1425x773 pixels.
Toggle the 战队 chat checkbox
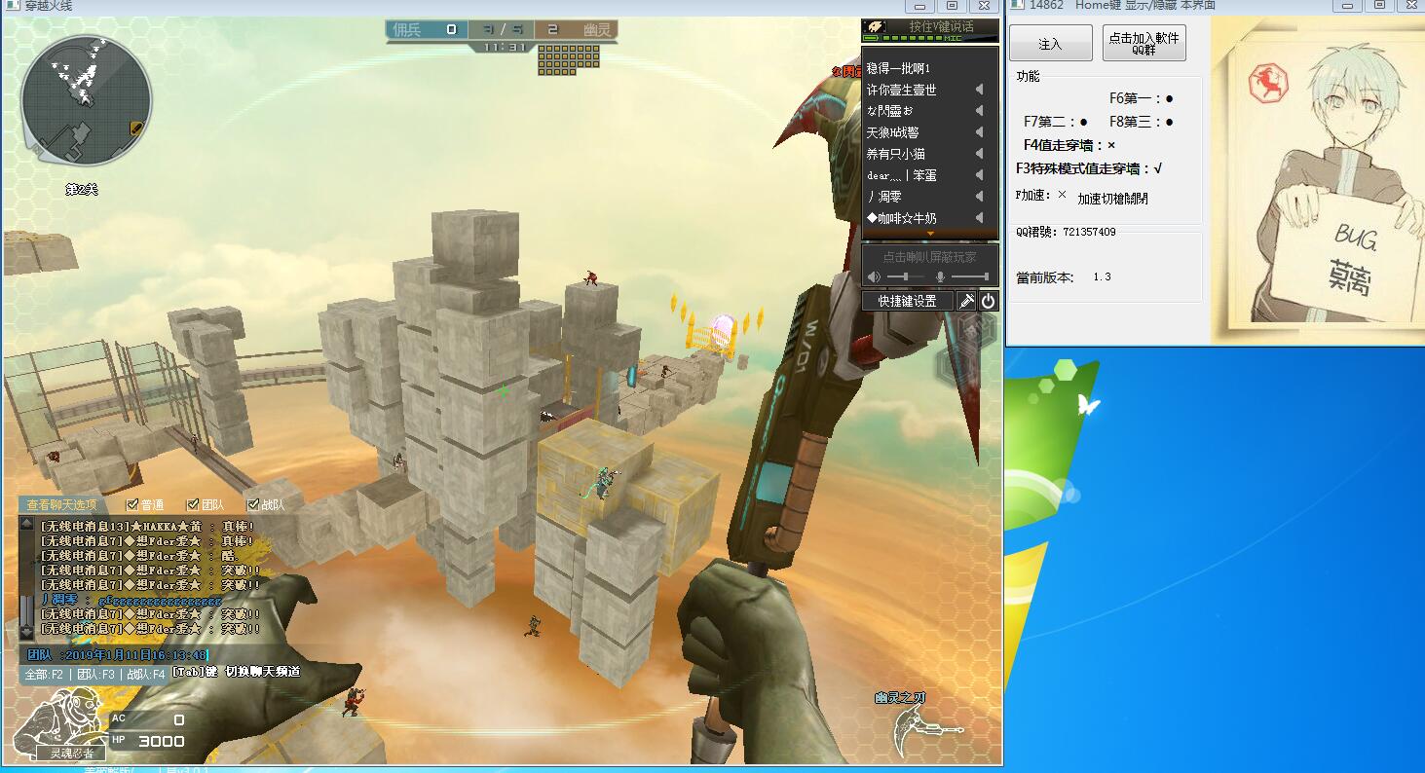tap(253, 504)
